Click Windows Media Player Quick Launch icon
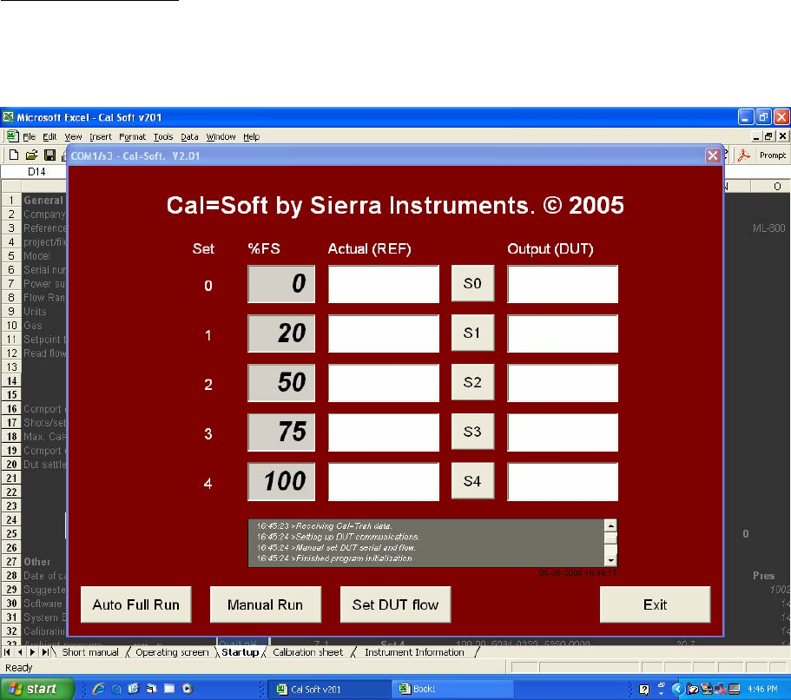This screenshot has height=700, width=791. click(x=188, y=689)
